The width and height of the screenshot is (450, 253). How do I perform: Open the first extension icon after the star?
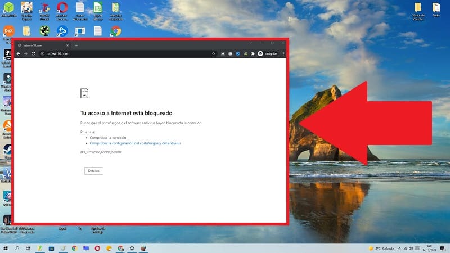[223, 53]
